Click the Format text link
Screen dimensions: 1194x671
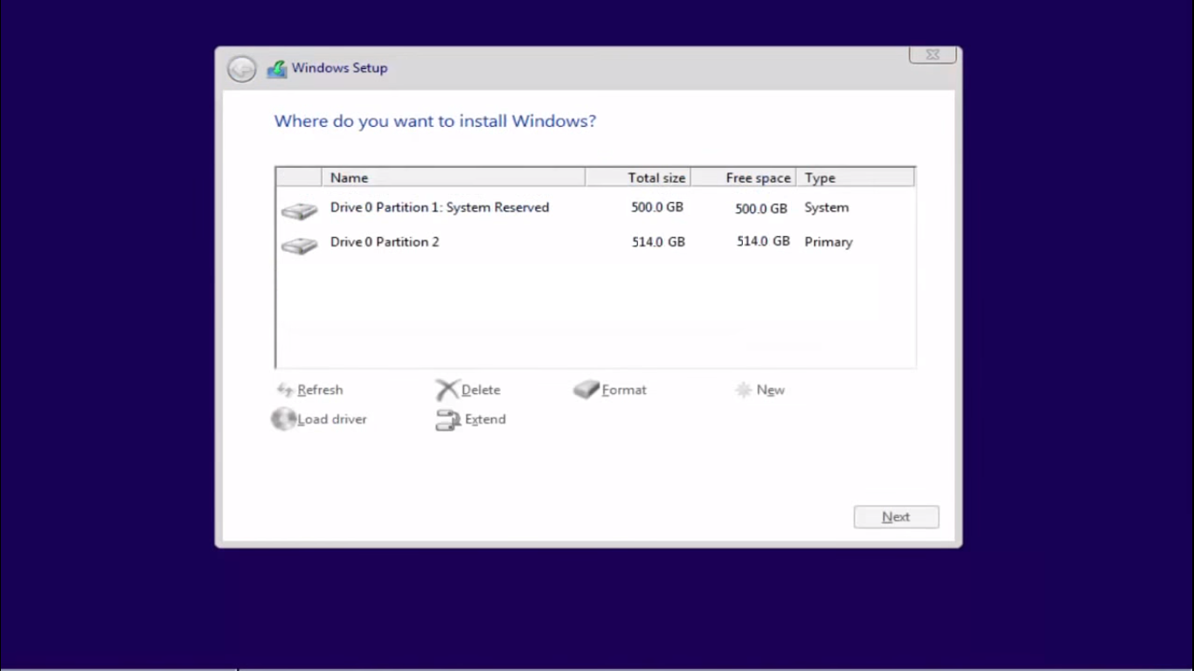tap(624, 391)
